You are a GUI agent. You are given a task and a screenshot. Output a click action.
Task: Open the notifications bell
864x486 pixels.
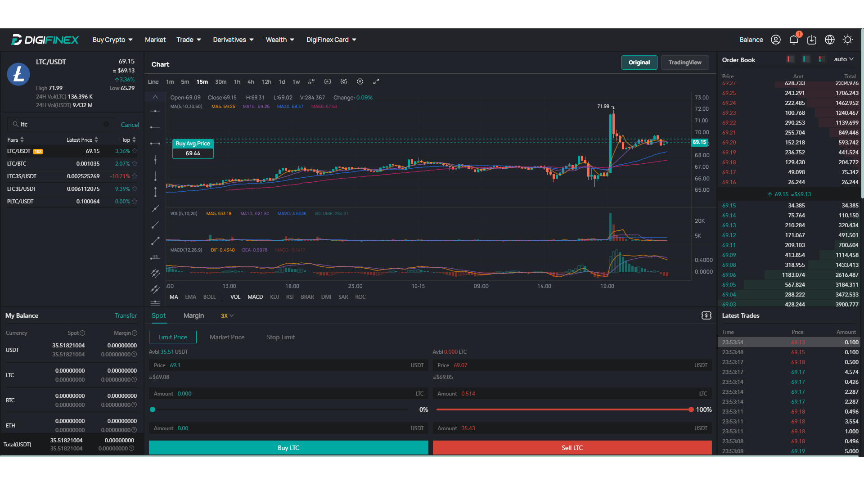click(x=794, y=40)
